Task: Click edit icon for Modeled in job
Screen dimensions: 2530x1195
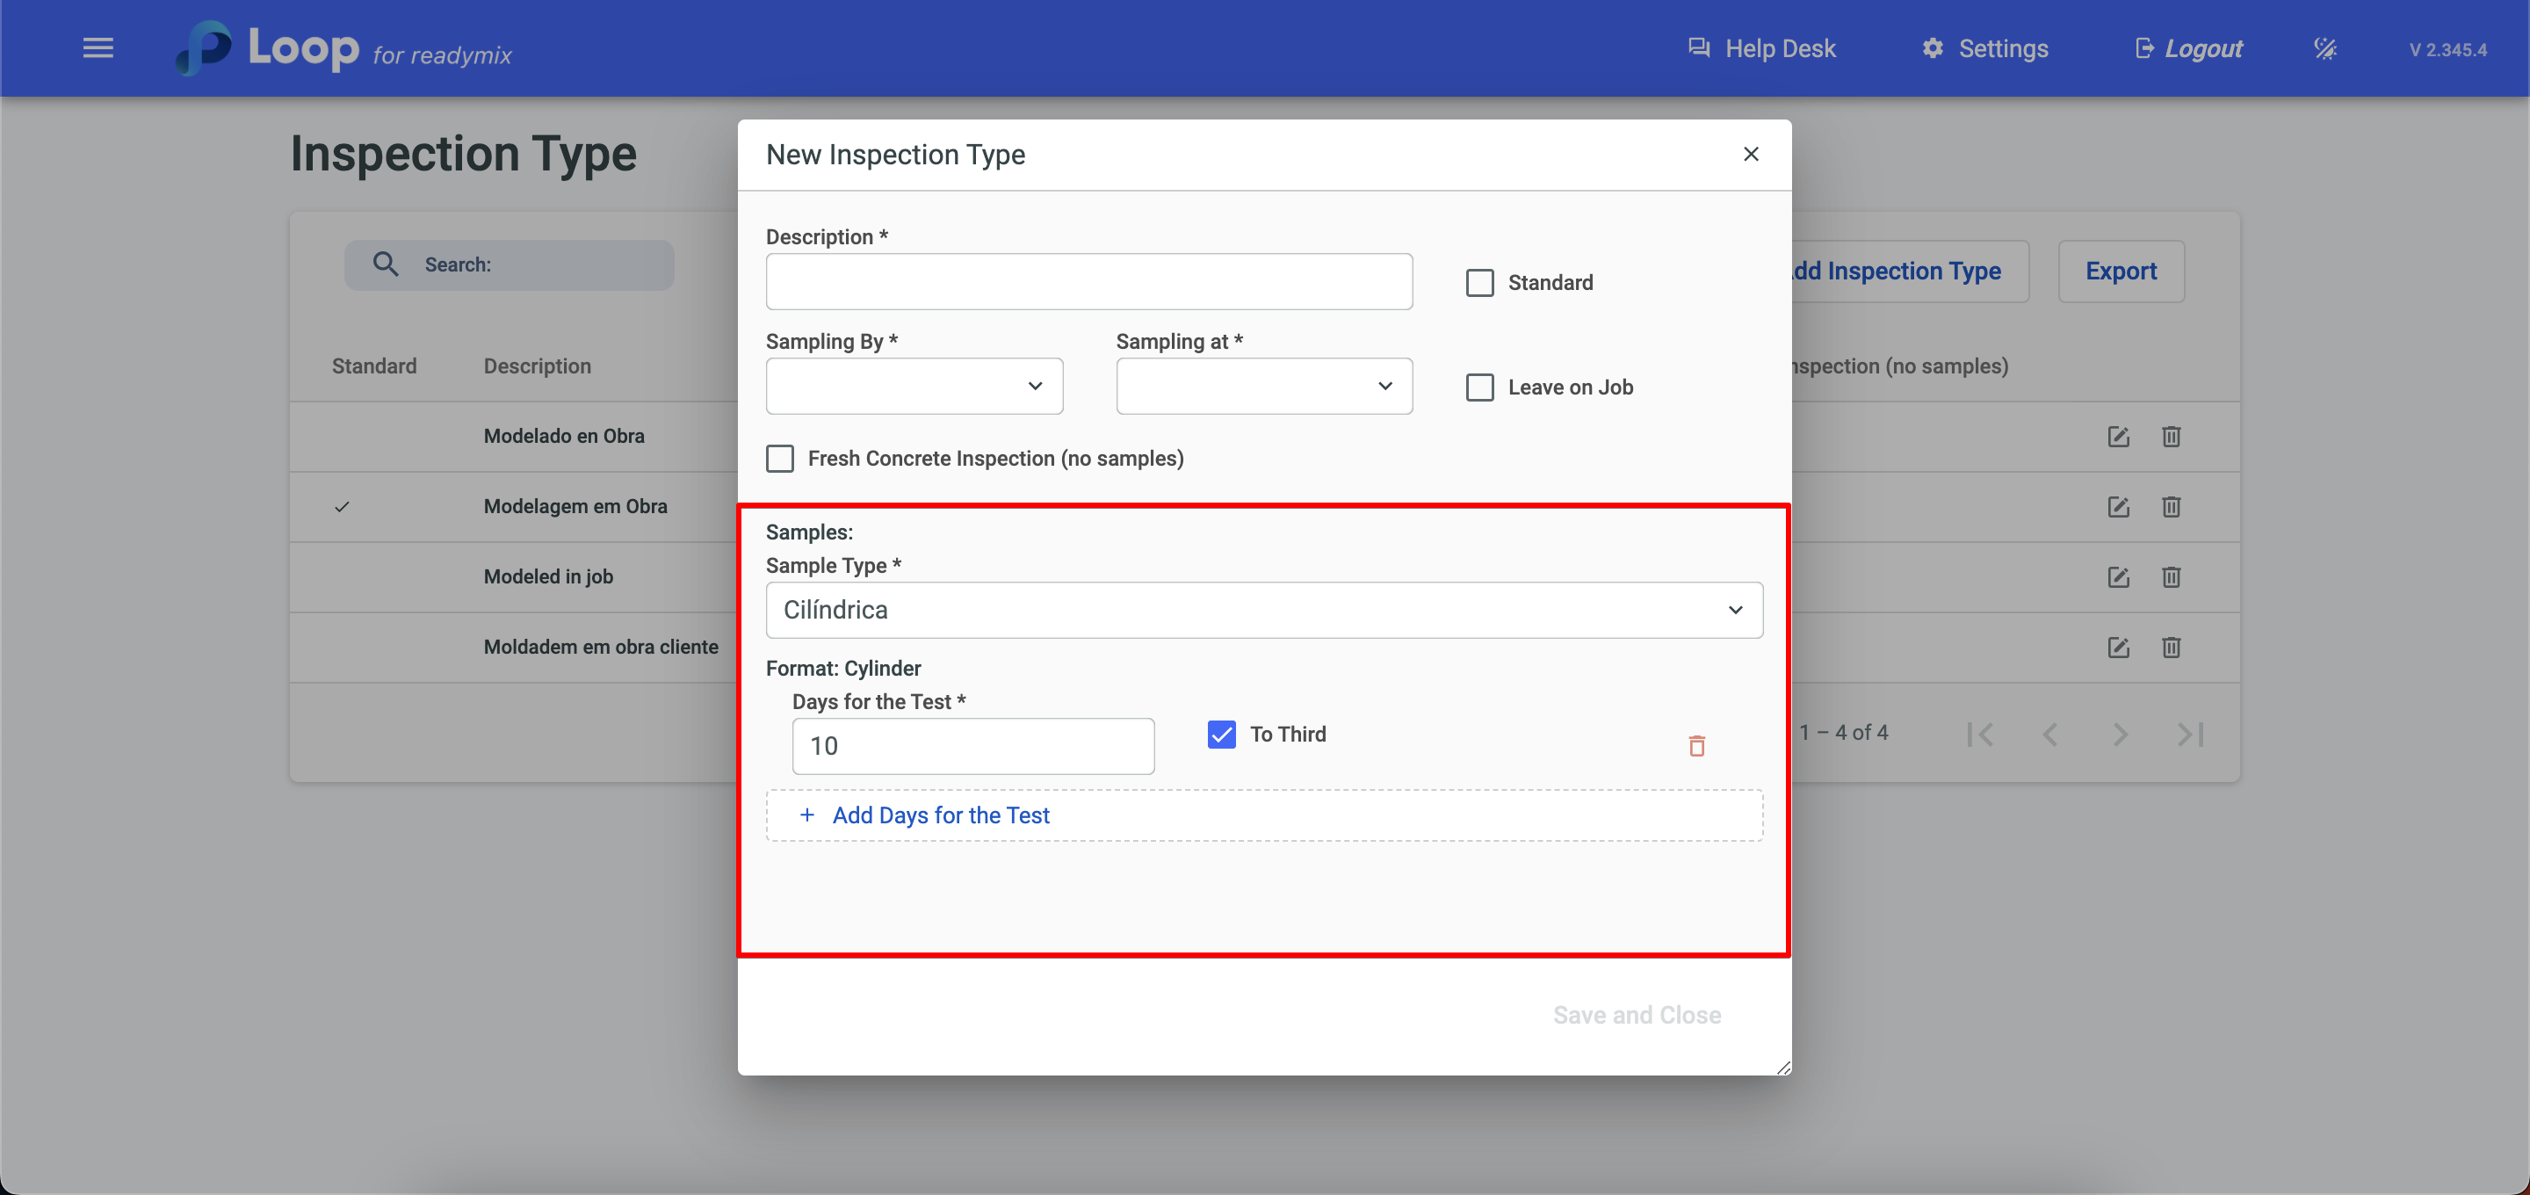Action: 2117,577
